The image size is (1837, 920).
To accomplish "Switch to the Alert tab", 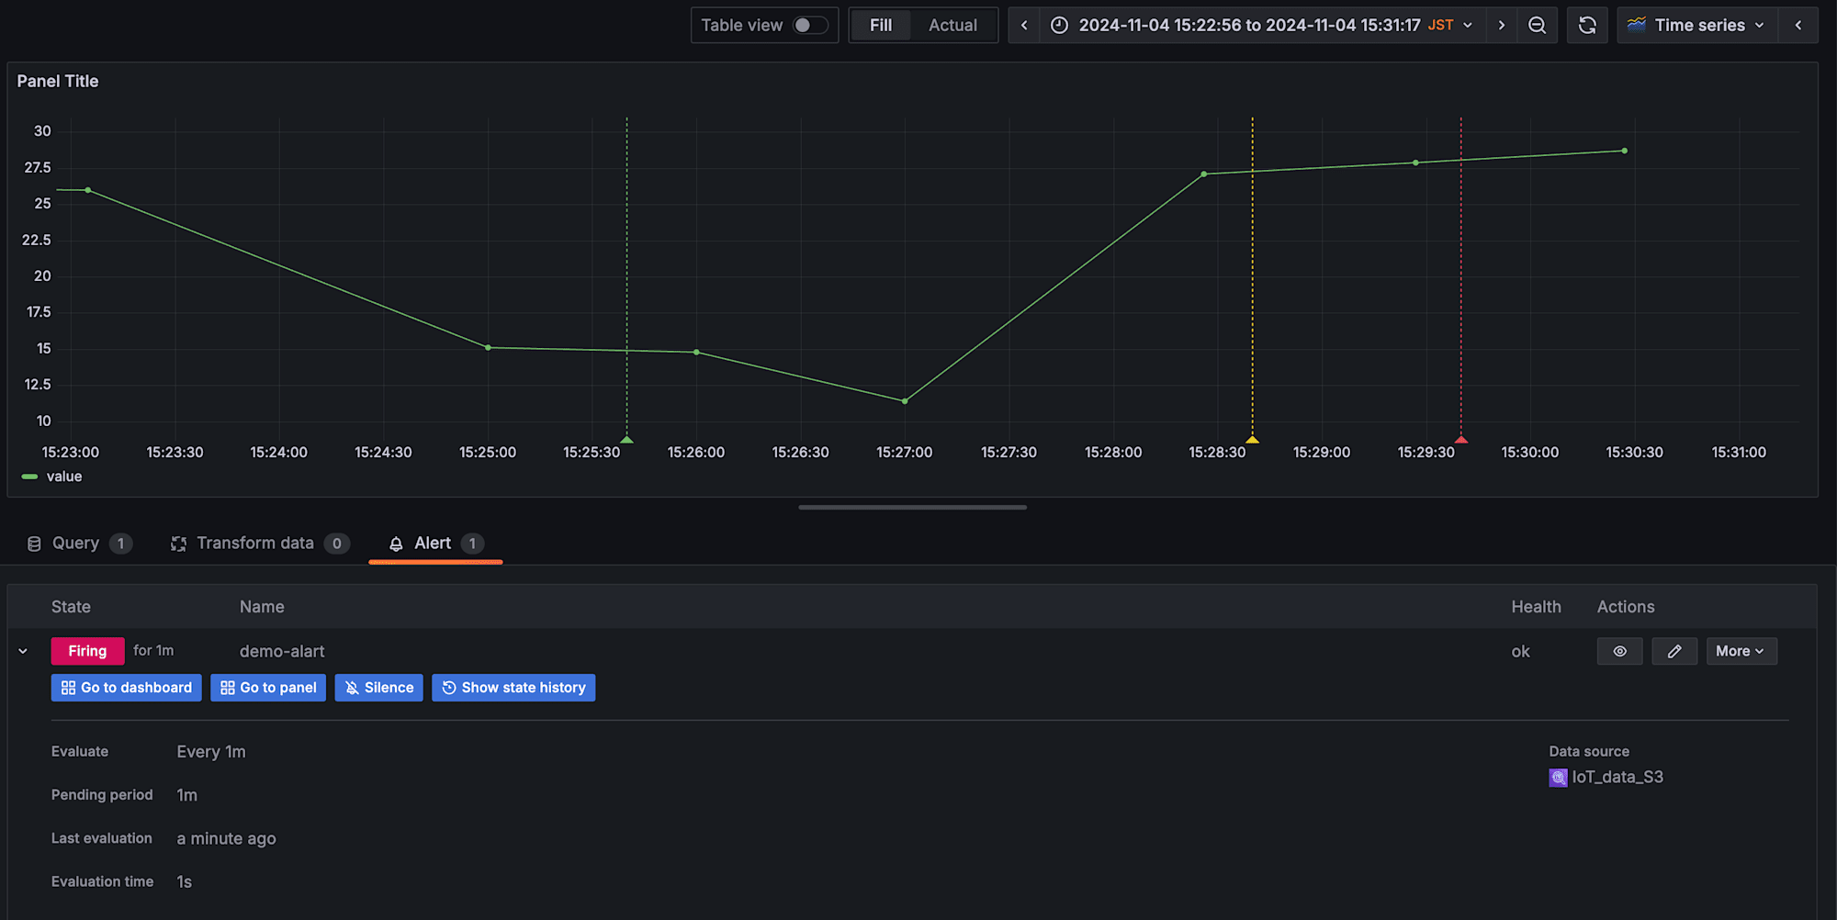I will pos(435,544).
